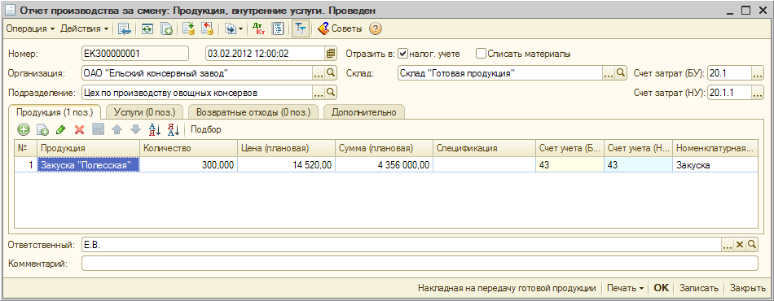The height and width of the screenshot is (301, 774).
Task: Move the row up with arrow
Action: (117, 130)
